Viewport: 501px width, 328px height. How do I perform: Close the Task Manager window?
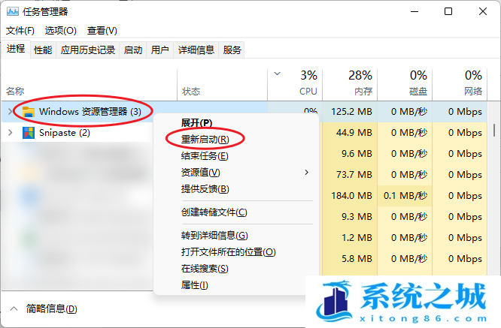483,11
